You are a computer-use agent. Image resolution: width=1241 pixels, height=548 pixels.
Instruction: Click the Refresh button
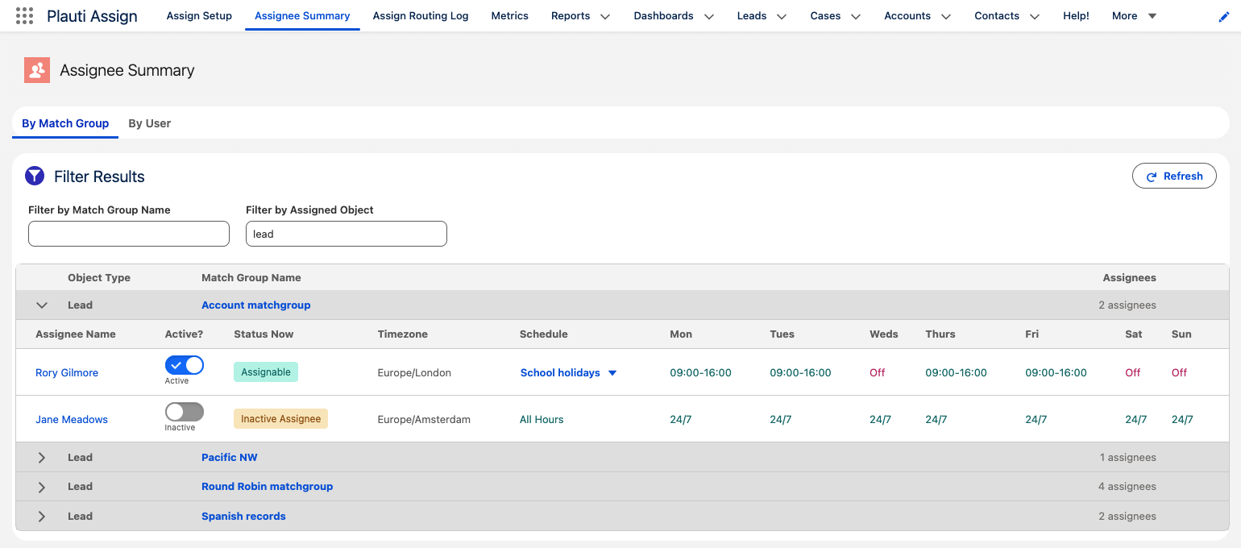click(x=1174, y=176)
